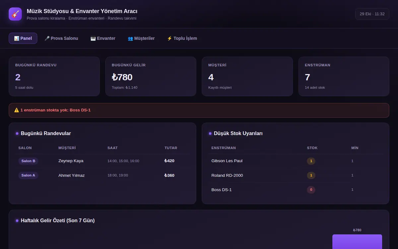The image size is (398, 249).
Task: Switch to the Prova Salonu tab
Action: (61, 38)
